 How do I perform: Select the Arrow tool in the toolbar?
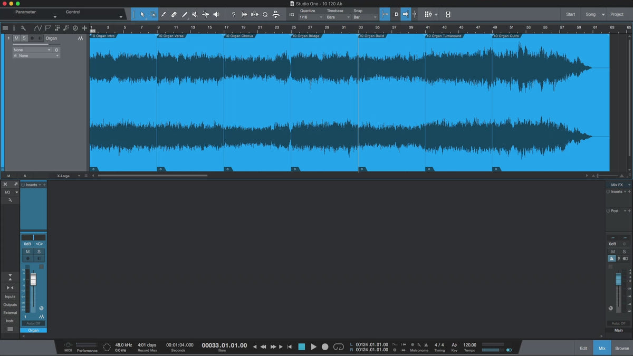[x=142, y=14]
